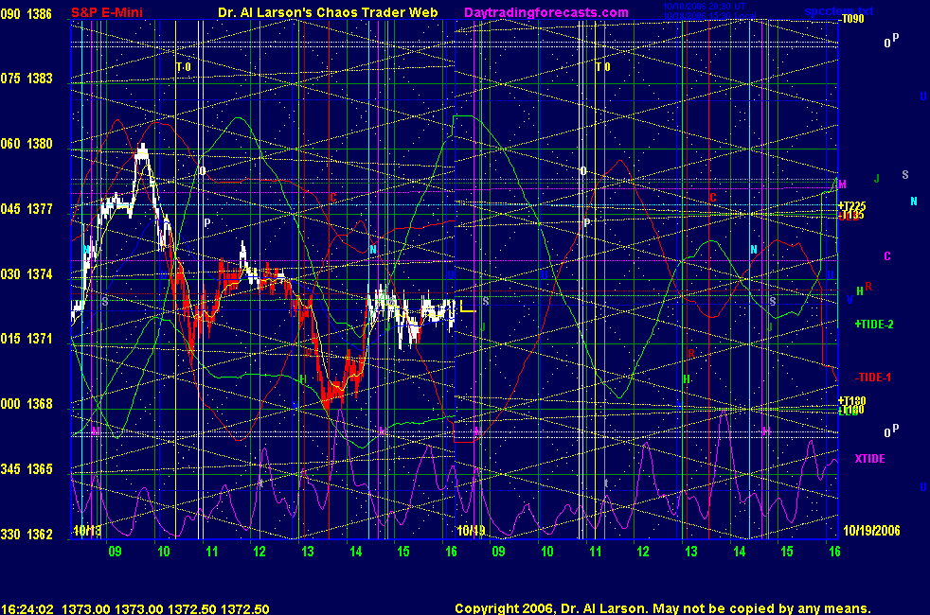Click the '10/18/2006 20:30 UT' timestamp
The width and height of the screenshot is (930, 615).
click(x=704, y=7)
